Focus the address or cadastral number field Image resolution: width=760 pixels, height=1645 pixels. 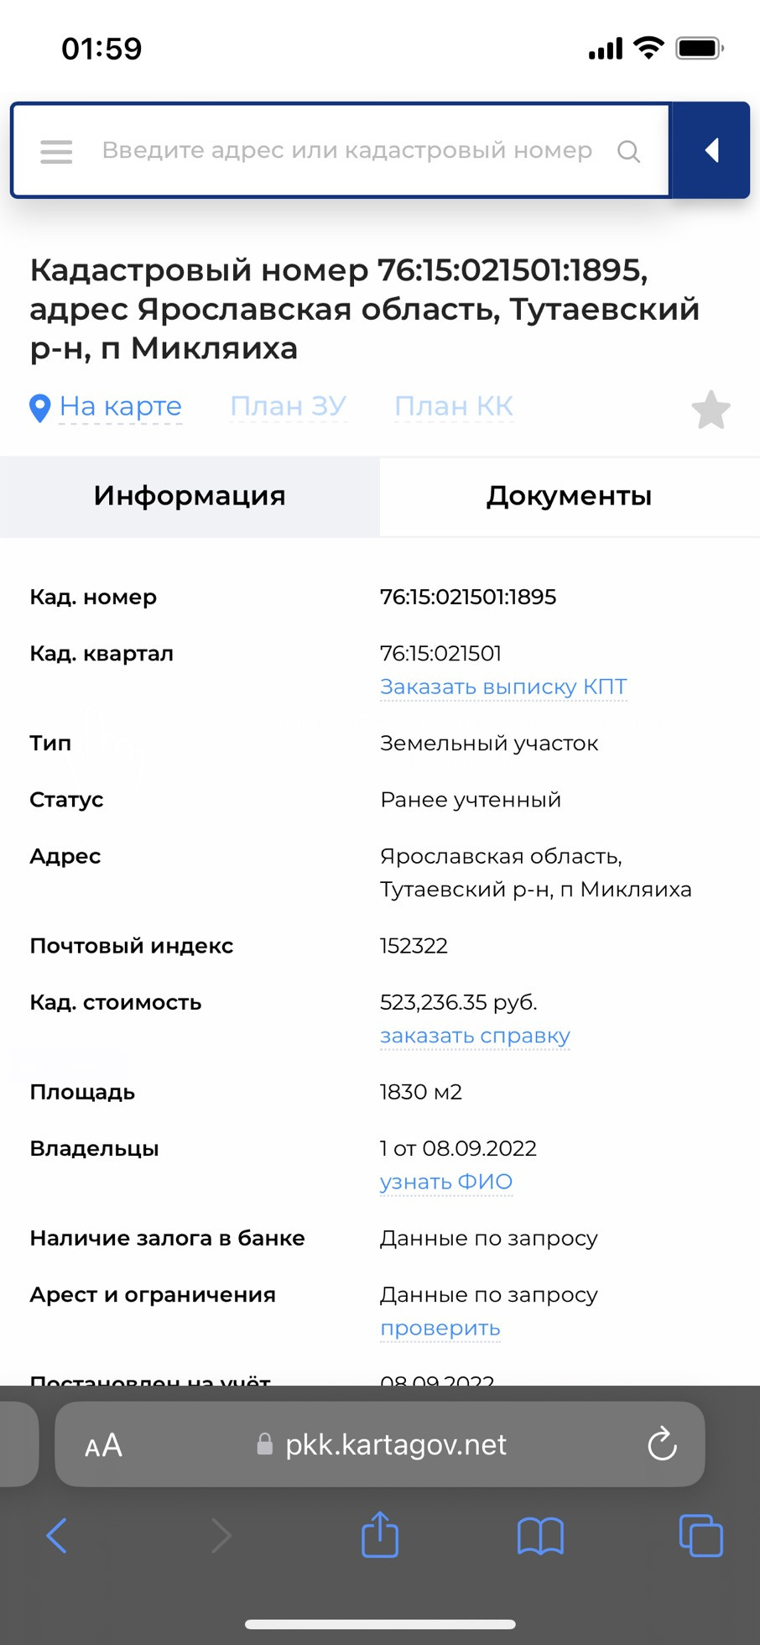pyautogui.click(x=346, y=151)
